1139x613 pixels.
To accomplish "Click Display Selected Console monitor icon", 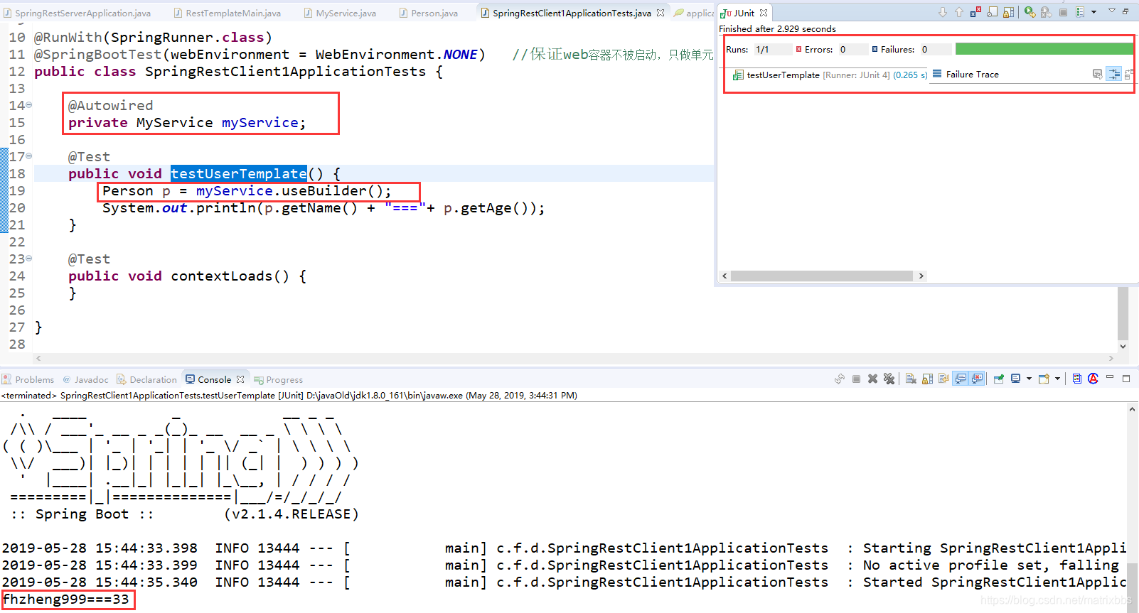I will pos(1016,379).
